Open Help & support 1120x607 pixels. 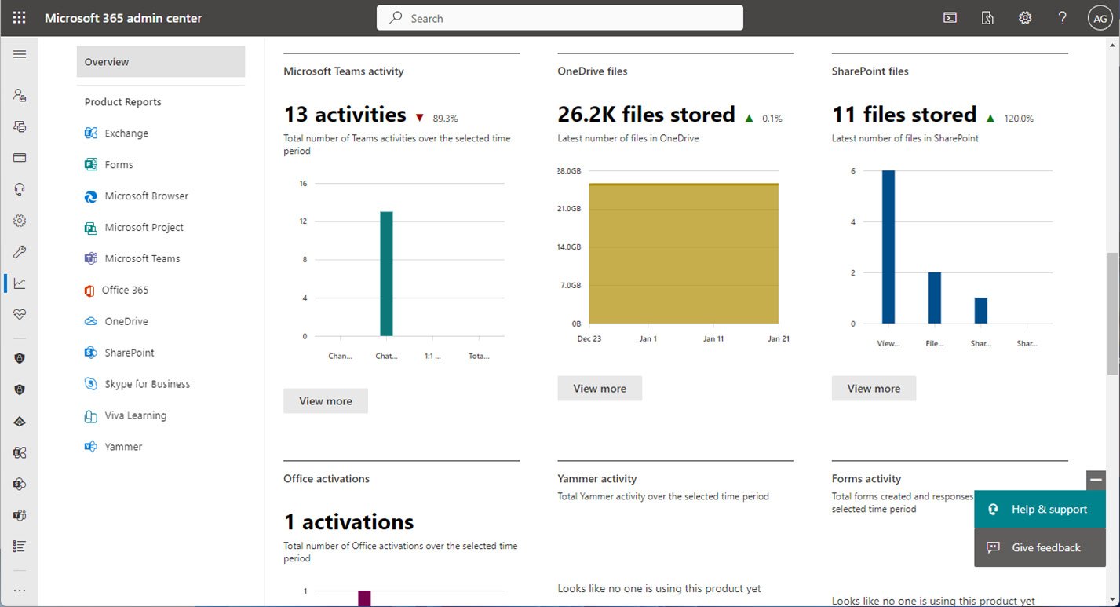pos(1040,510)
